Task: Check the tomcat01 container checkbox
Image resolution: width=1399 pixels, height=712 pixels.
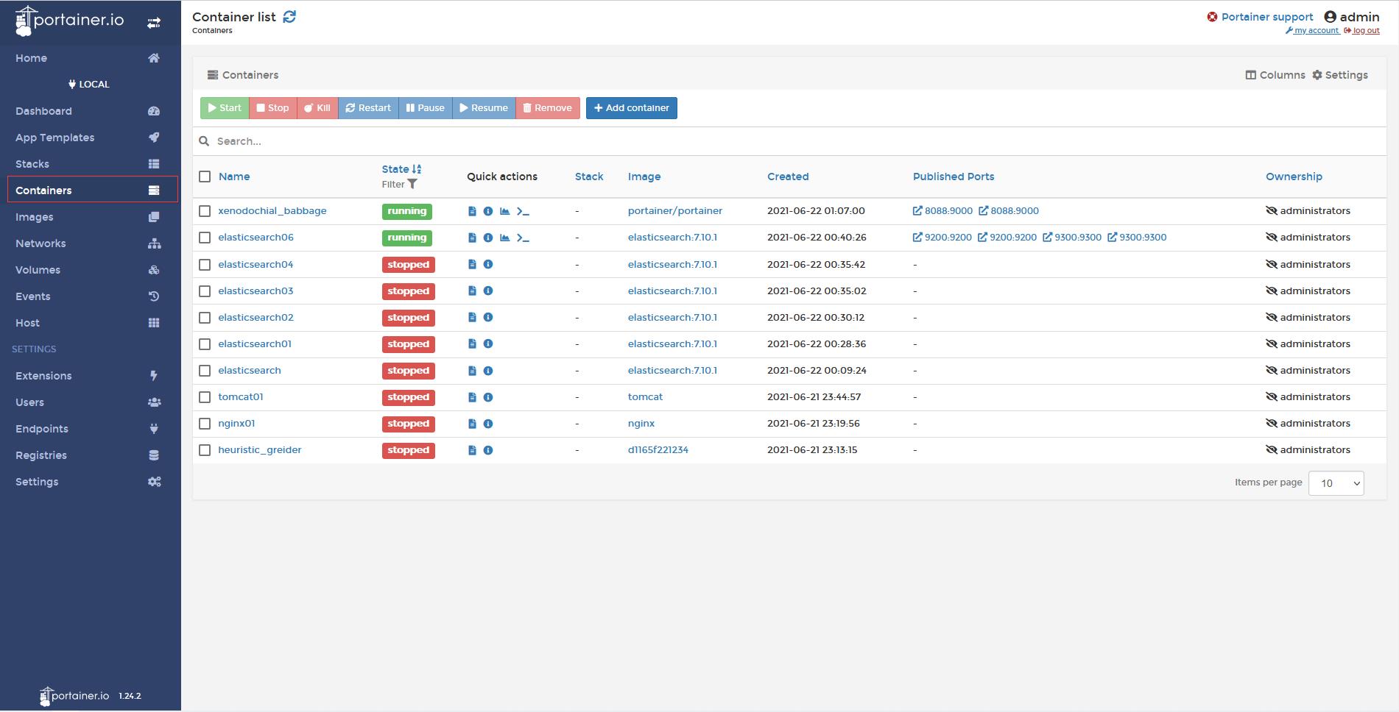Action: point(205,397)
